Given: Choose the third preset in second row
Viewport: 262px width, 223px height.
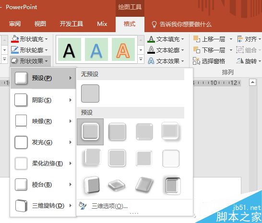Looking at the screenshot, I should (x=144, y=158).
